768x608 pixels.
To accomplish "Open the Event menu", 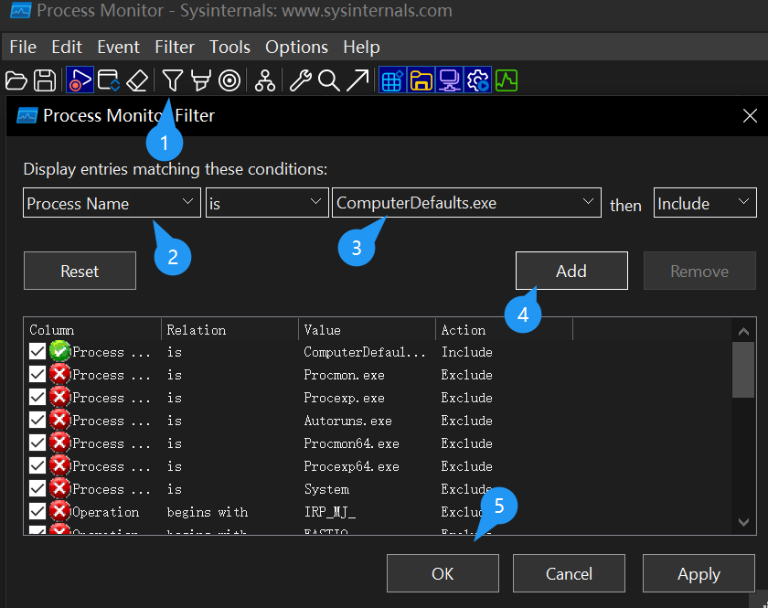I will click(119, 47).
